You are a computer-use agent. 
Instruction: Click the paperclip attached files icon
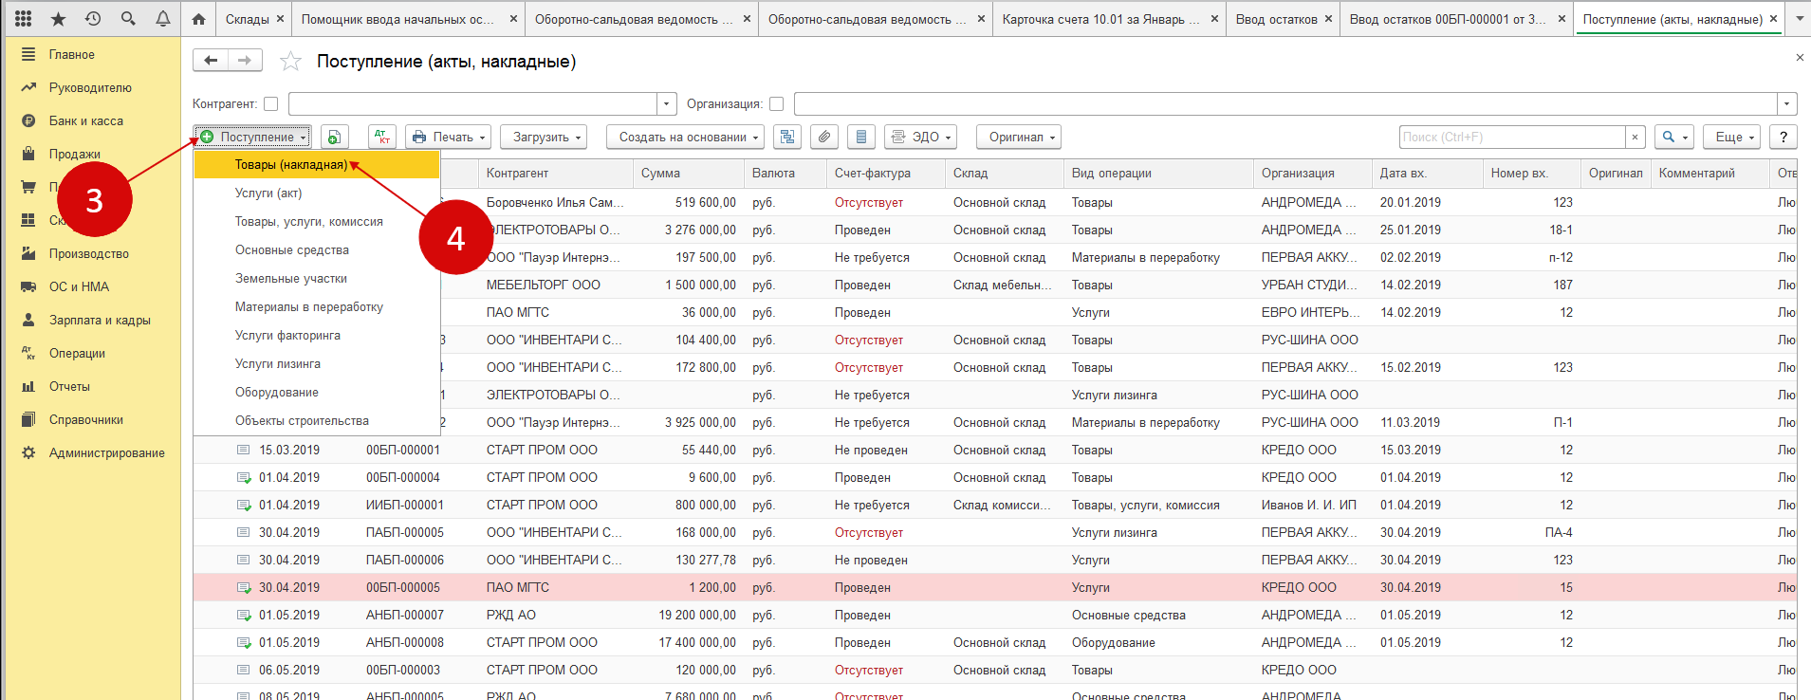[x=824, y=137]
